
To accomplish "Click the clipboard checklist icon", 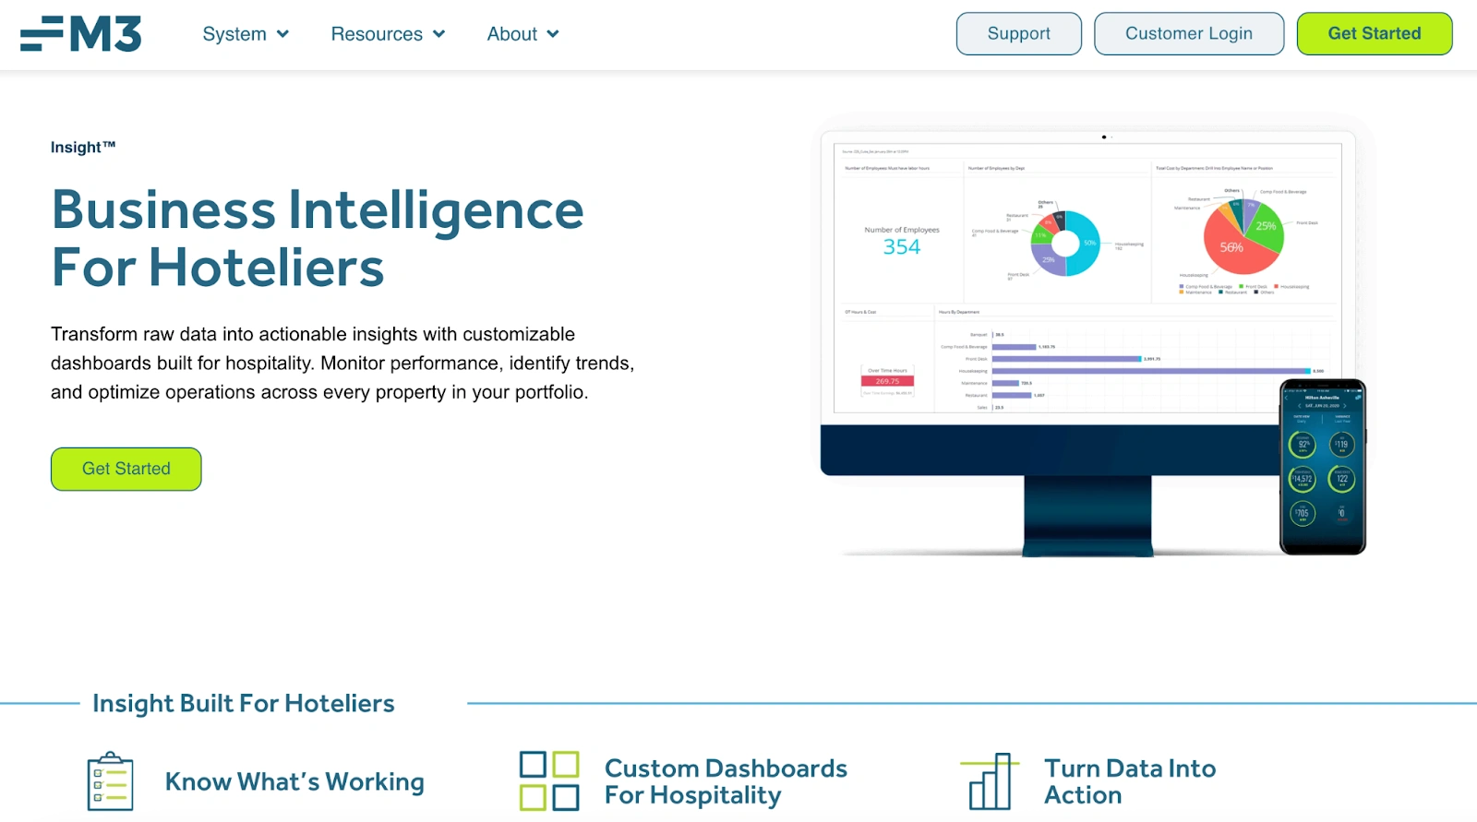I will [110, 781].
